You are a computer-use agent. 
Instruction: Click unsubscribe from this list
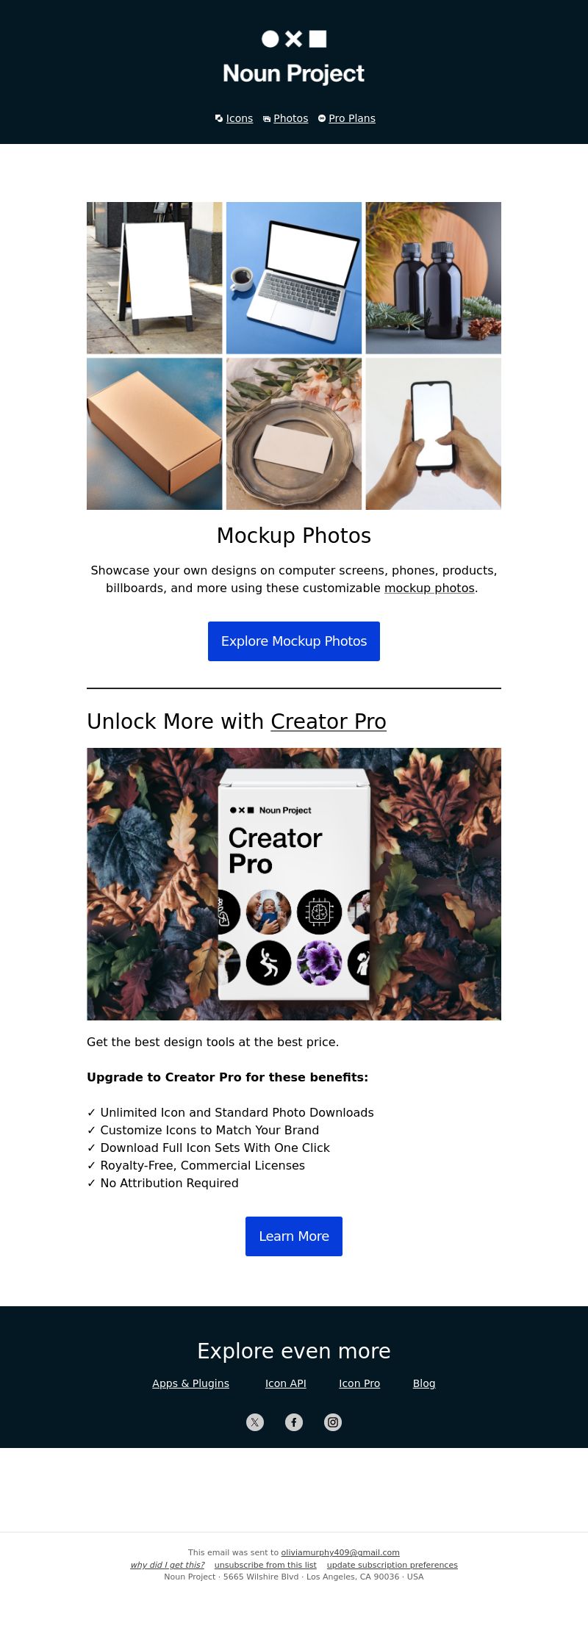coord(265,1565)
